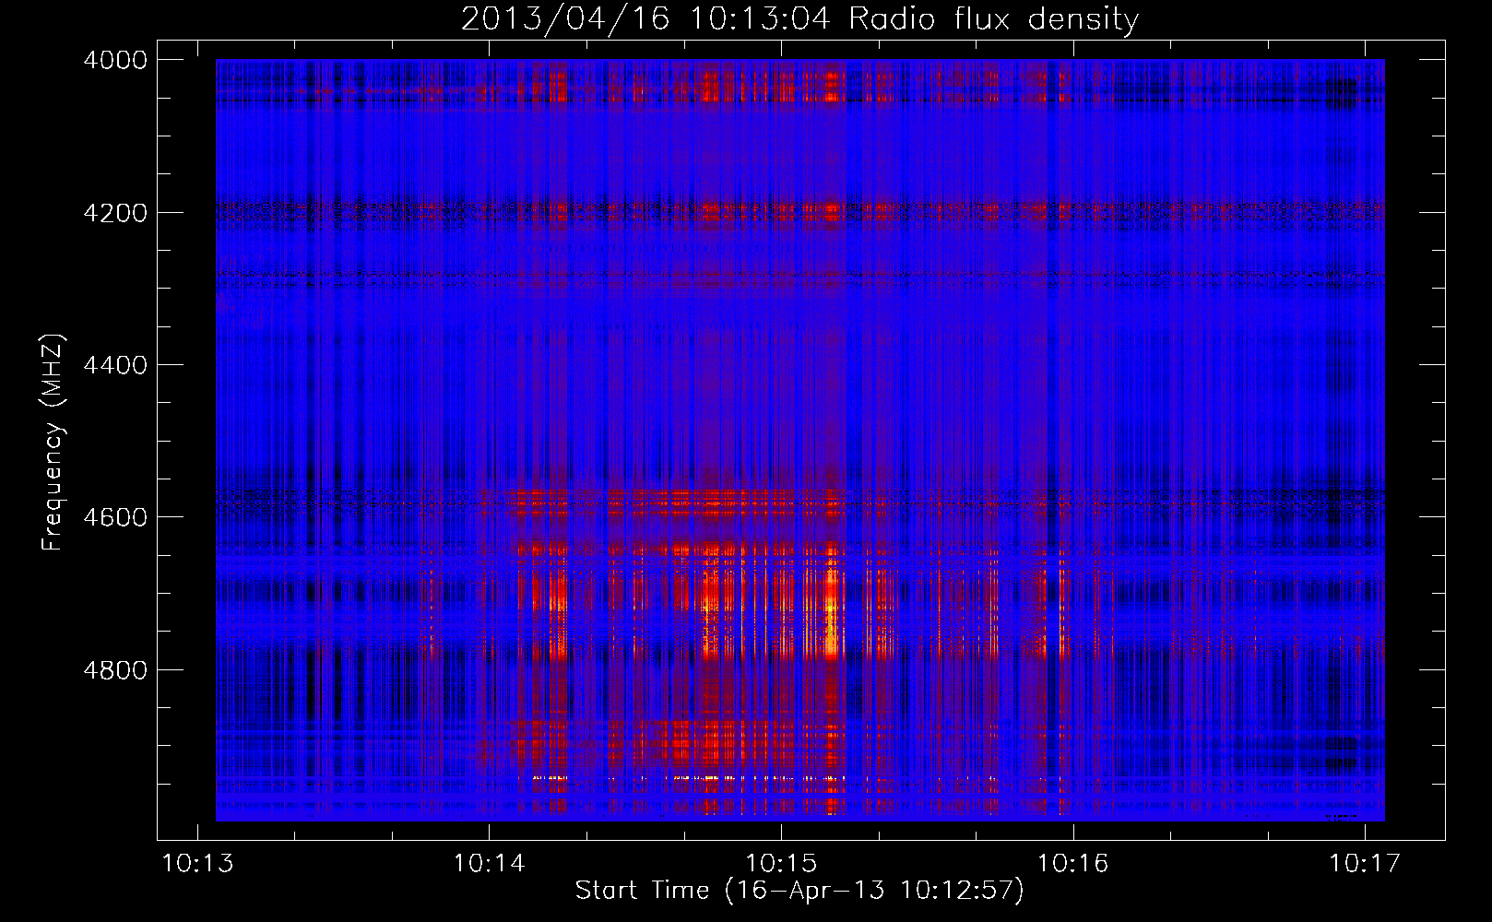Click the plot title '2013/04/16 10:13:04 Radio flux density'

(799, 19)
